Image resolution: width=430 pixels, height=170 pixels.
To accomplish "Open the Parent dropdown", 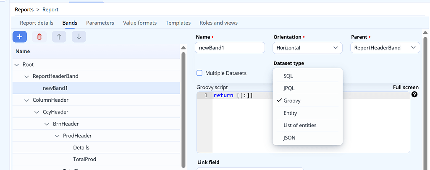I will [385, 48].
